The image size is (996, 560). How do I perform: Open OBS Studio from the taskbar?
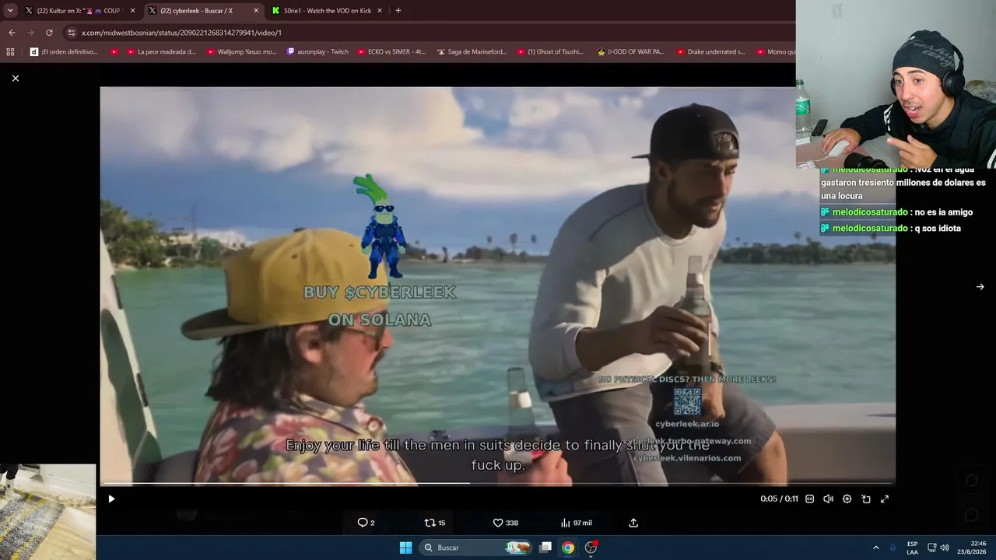pos(591,548)
